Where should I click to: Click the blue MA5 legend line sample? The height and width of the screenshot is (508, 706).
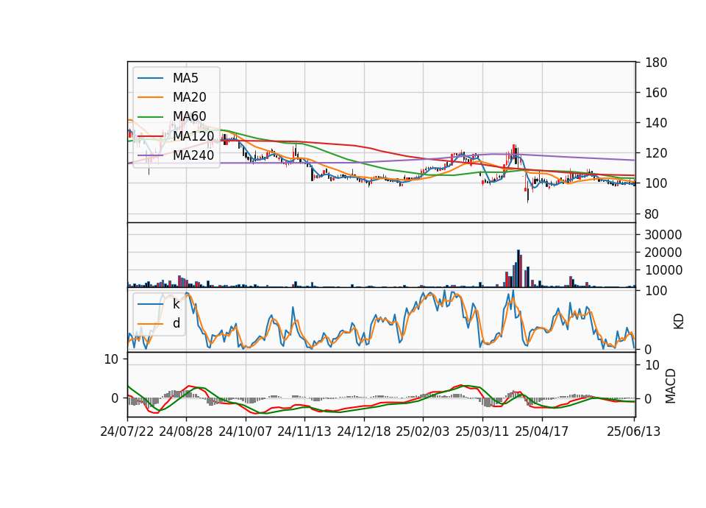point(150,78)
